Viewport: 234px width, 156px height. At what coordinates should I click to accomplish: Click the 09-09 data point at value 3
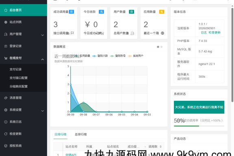coord(71,84)
